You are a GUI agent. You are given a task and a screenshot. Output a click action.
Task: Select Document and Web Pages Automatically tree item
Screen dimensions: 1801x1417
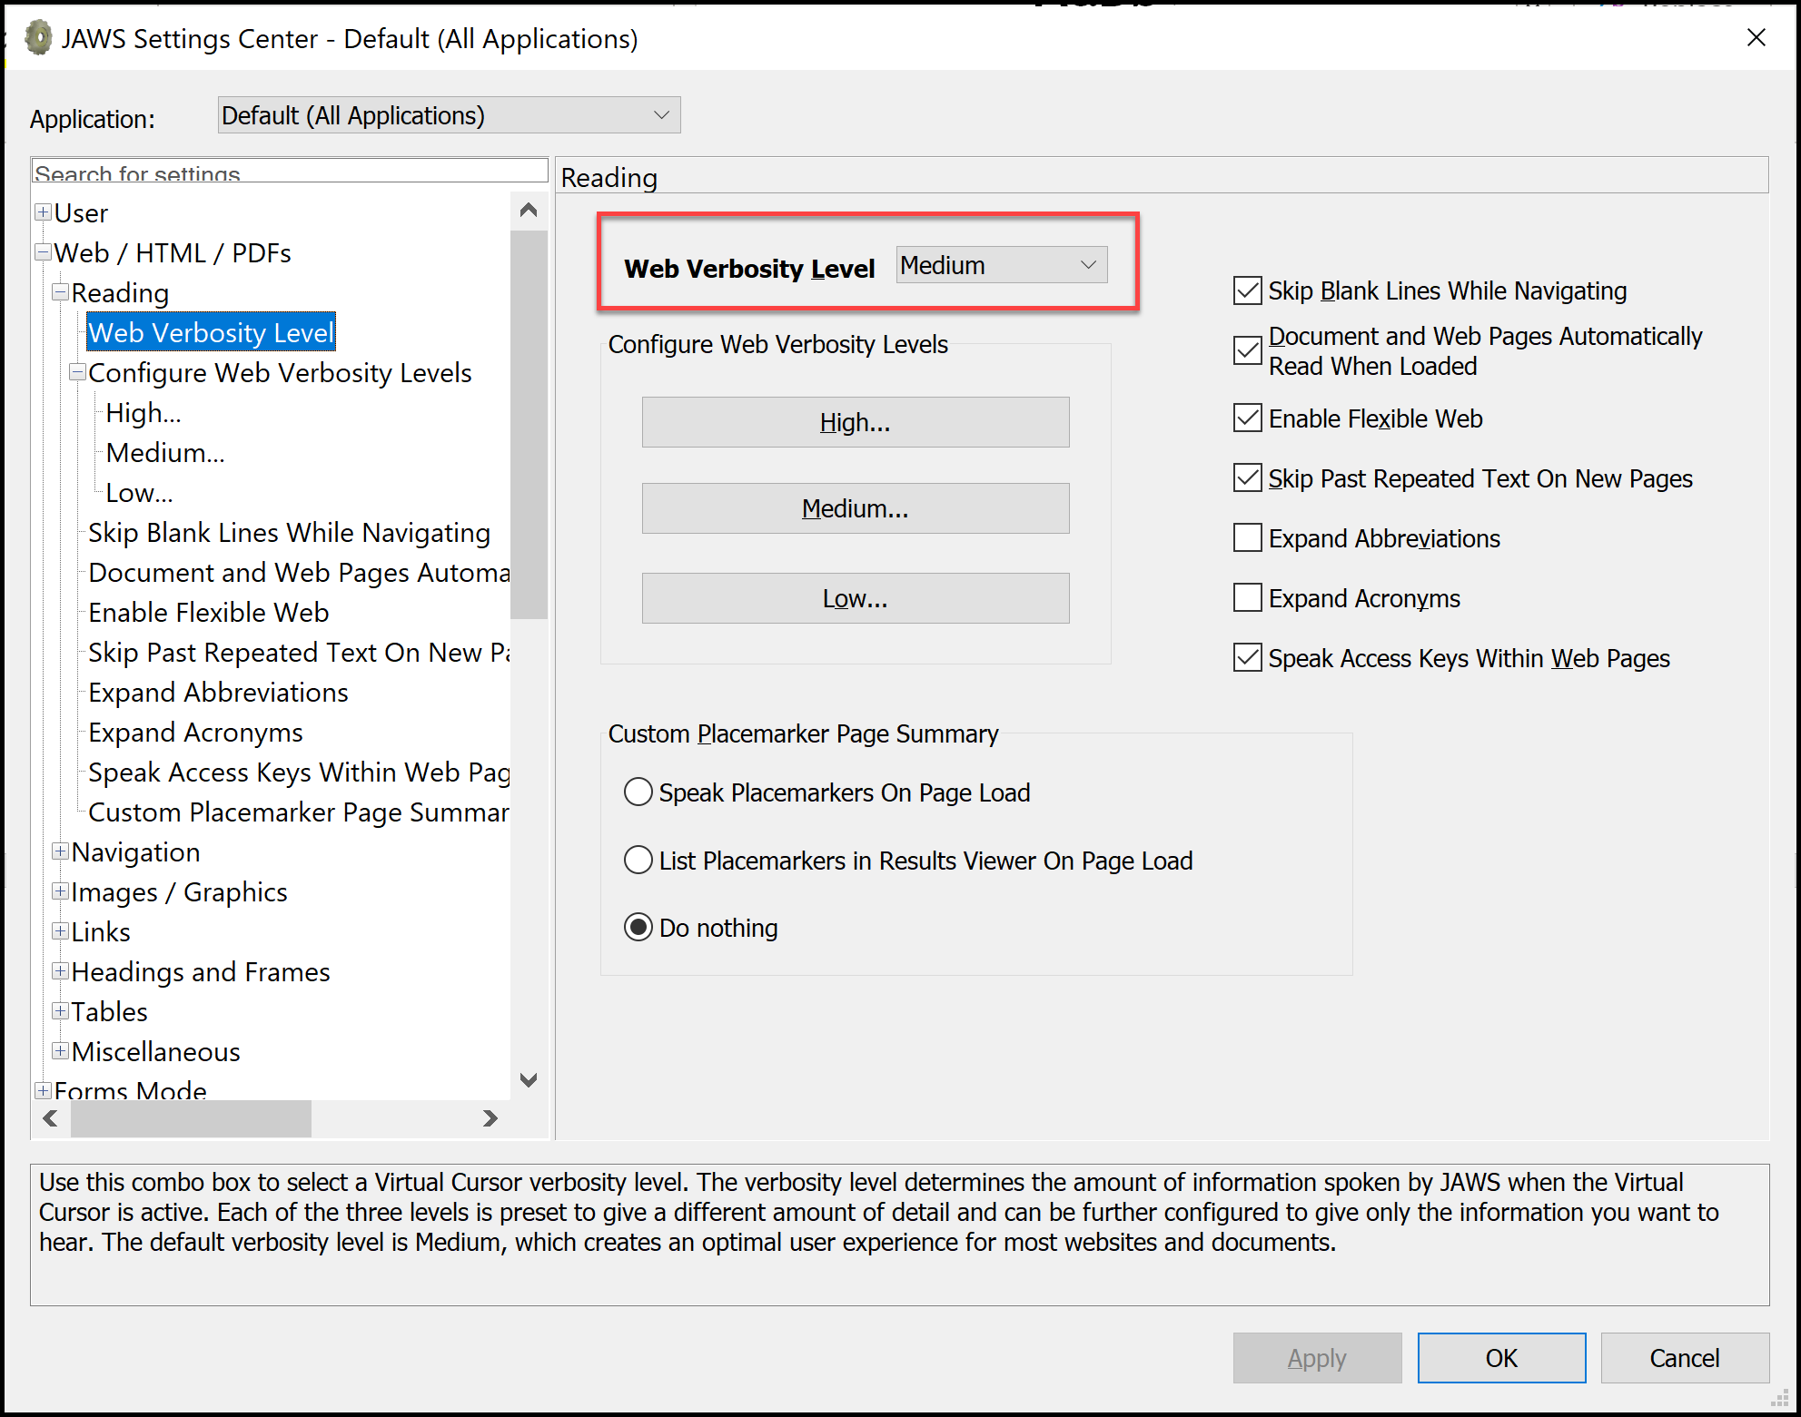(298, 573)
